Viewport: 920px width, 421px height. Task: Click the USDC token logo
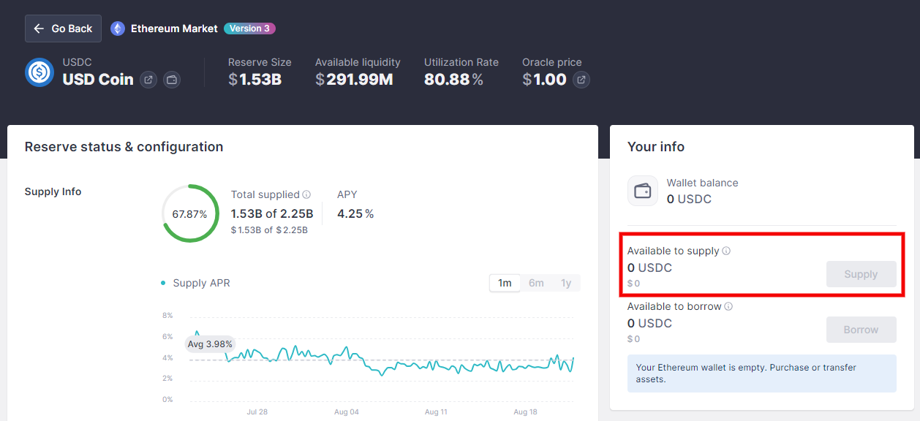(x=39, y=72)
